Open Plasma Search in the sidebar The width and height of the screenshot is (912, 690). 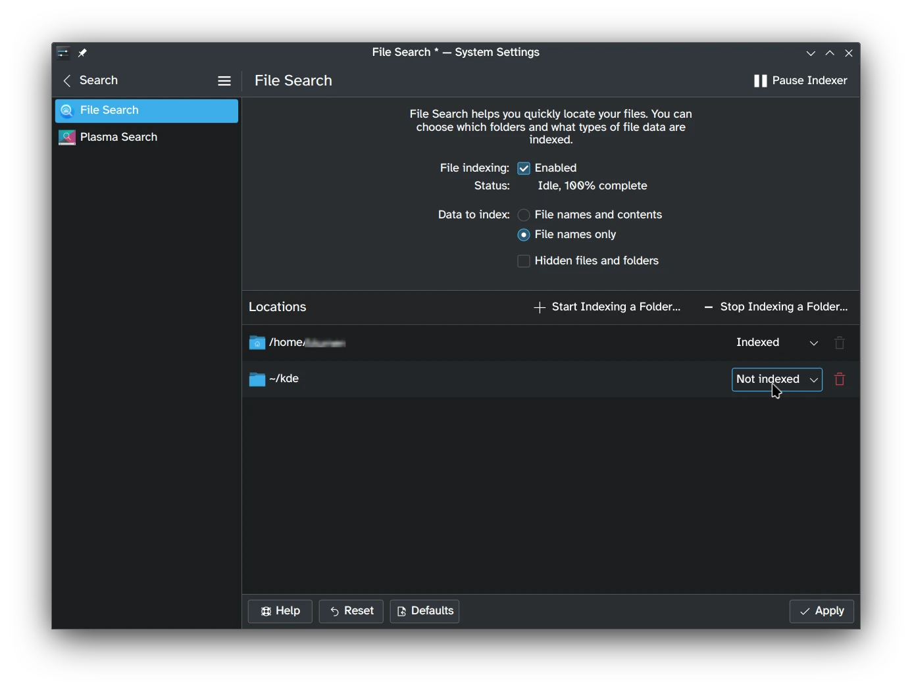(147, 137)
